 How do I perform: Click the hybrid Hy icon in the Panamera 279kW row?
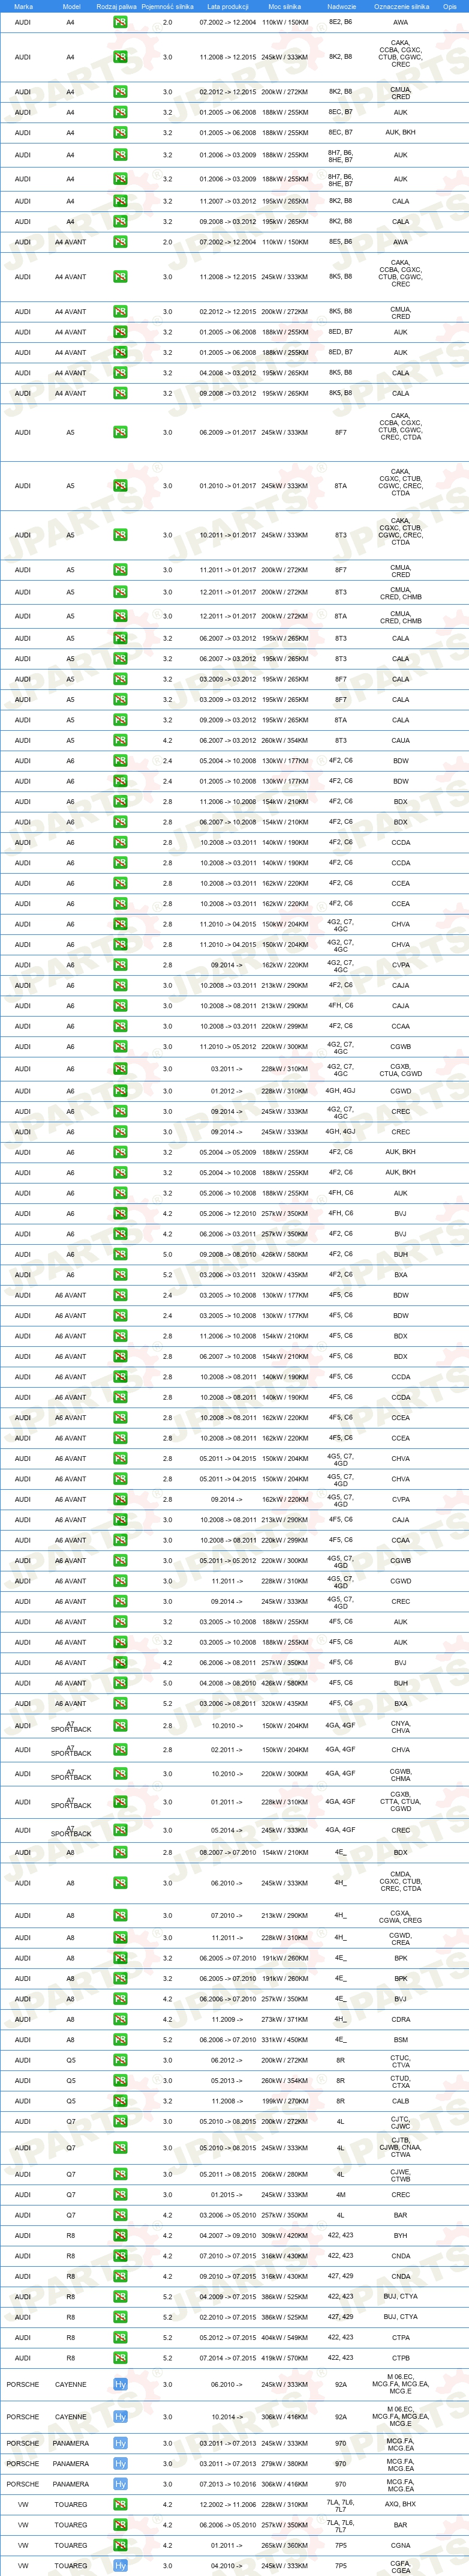pyautogui.click(x=120, y=2464)
